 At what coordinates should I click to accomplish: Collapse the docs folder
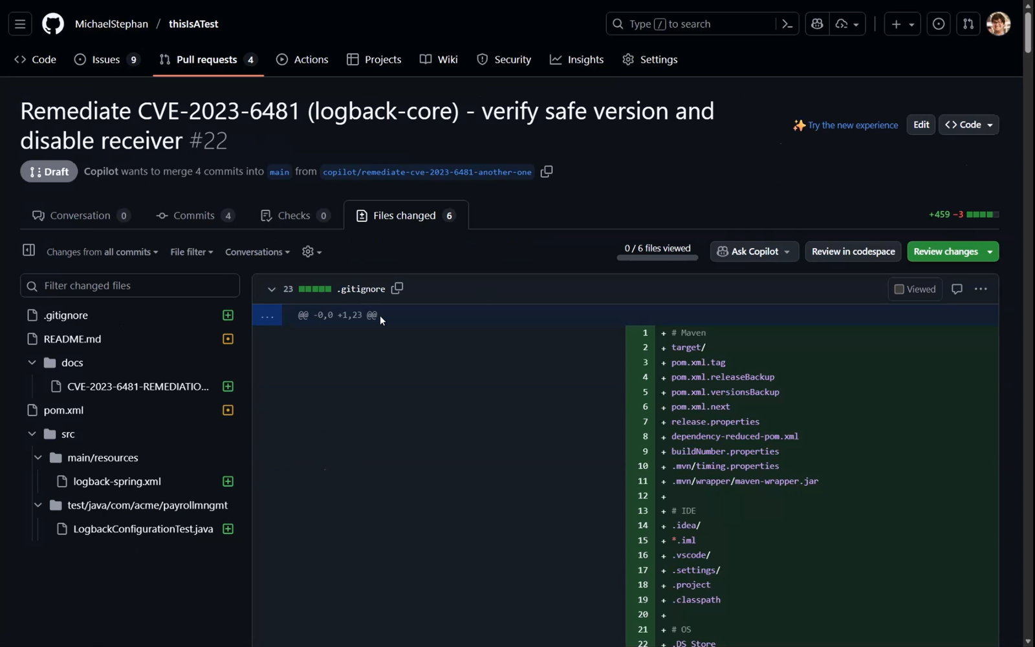coord(32,363)
